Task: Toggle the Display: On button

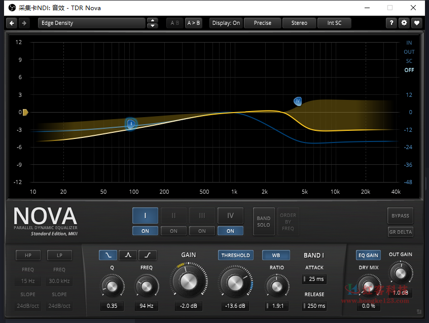Action: click(x=226, y=23)
